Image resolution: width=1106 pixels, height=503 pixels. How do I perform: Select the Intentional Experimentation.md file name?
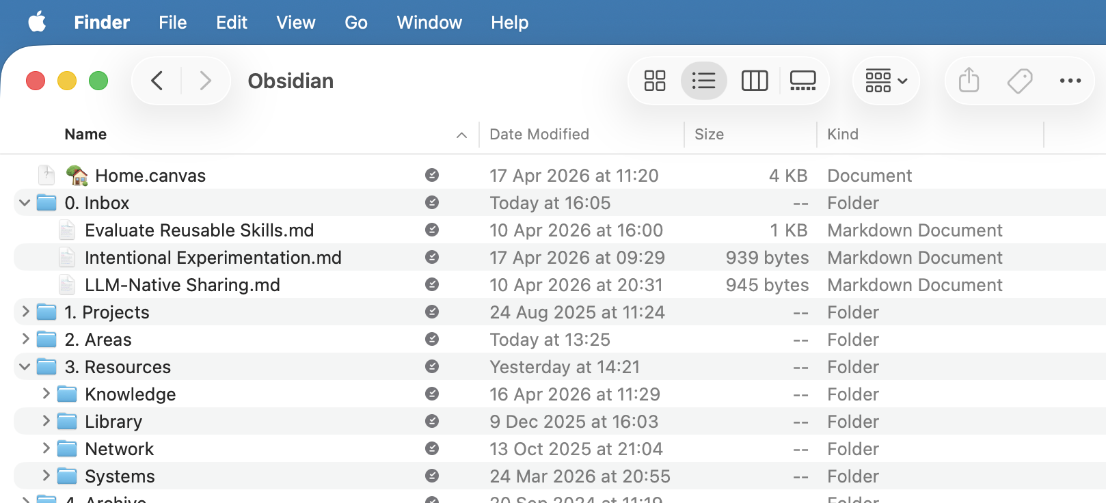pos(213,258)
